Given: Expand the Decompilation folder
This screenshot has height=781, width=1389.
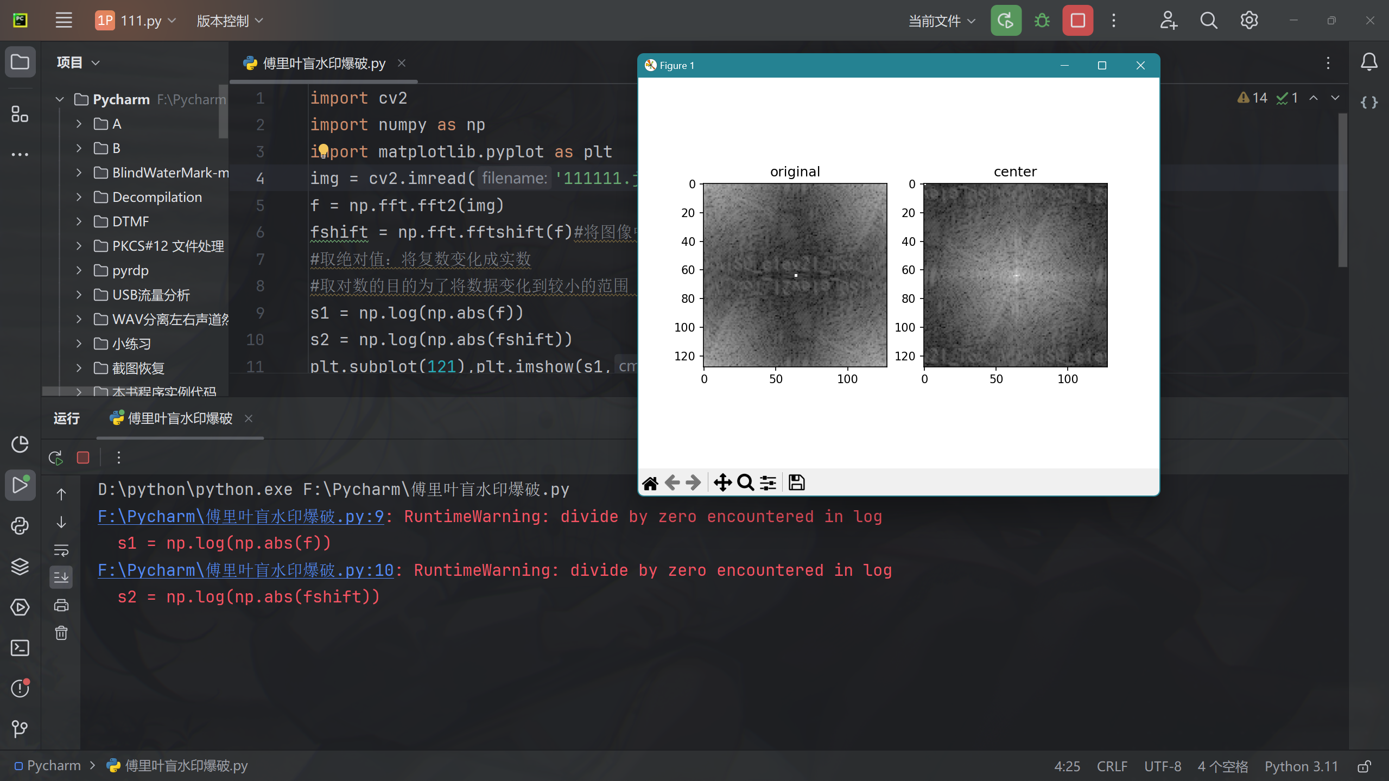Looking at the screenshot, I should pyautogui.click(x=79, y=197).
